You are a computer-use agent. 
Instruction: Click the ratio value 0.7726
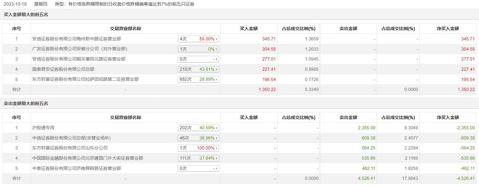(312, 80)
